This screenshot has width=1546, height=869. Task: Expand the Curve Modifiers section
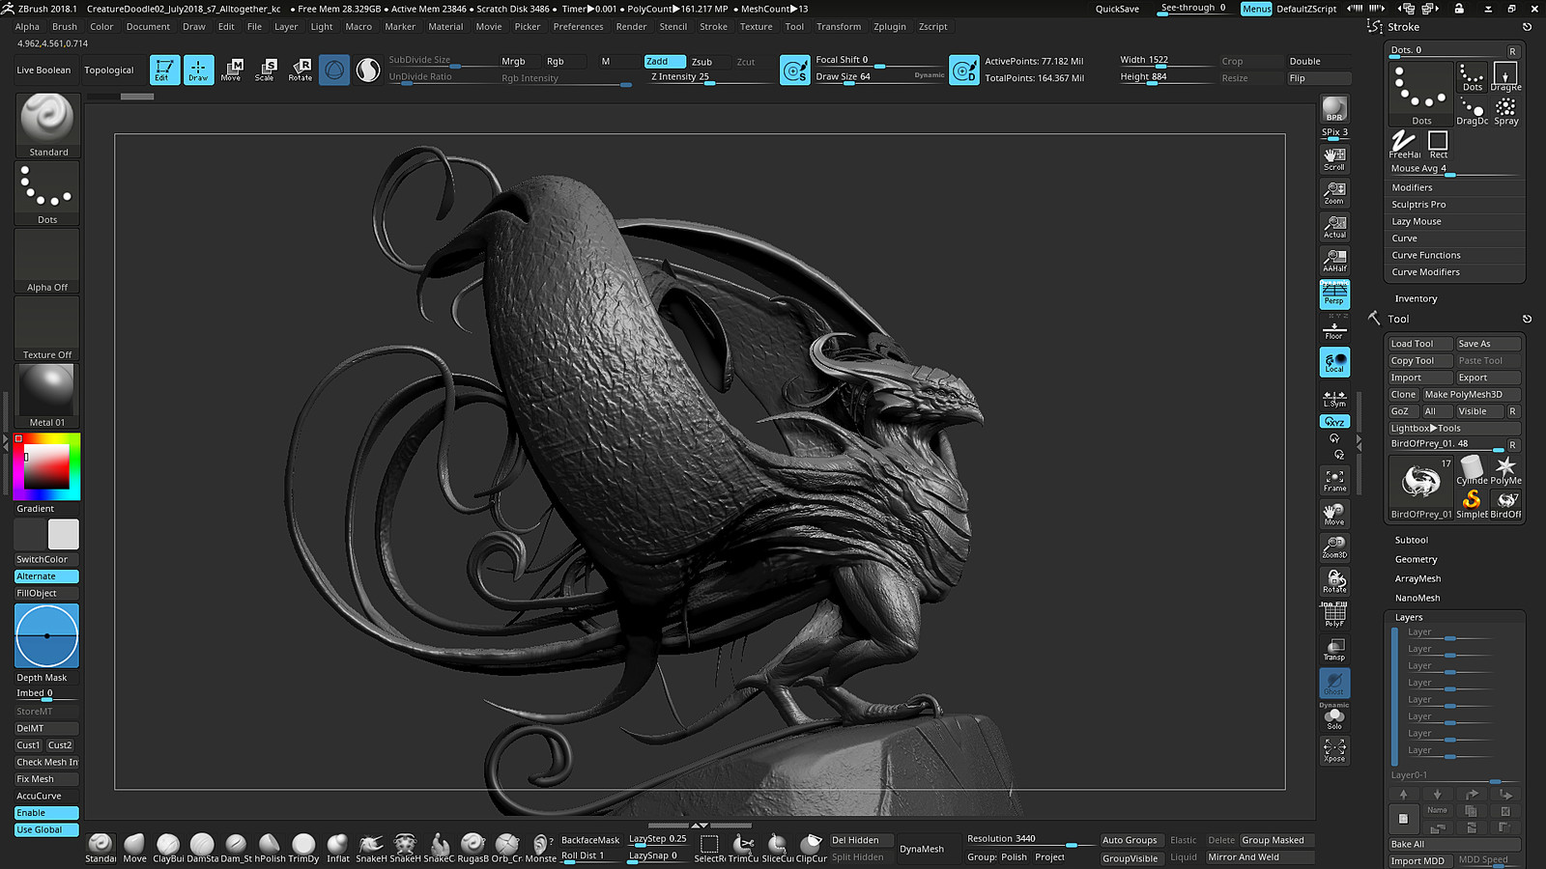[1427, 271]
